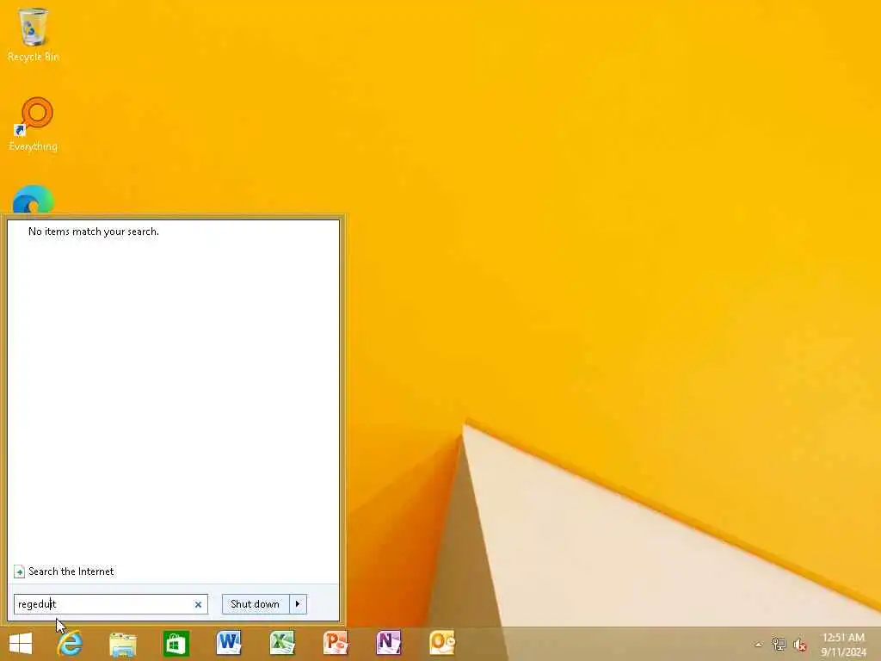The image size is (881, 661).
Task: Open the clock showing 12:51 AM
Action: point(843,644)
